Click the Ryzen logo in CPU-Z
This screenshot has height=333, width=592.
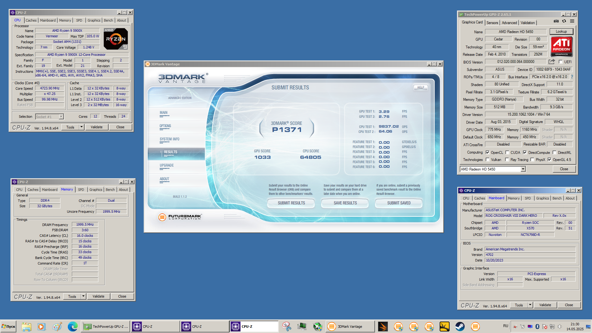(116, 39)
